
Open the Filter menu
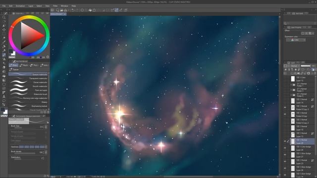click(x=55, y=6)
